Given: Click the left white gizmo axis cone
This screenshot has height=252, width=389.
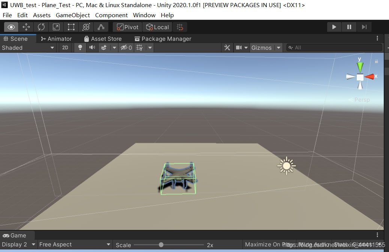Looking at the screenshot, I should 350,77.
